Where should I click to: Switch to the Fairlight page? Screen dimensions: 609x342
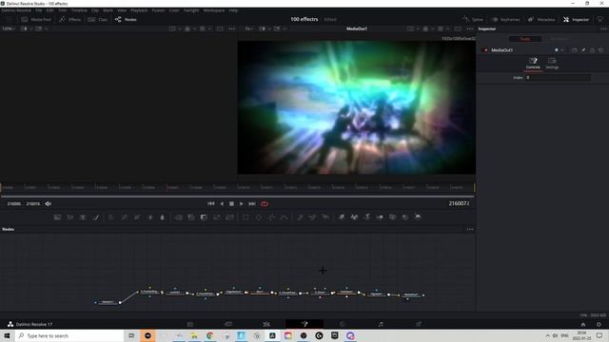(381, 324)
